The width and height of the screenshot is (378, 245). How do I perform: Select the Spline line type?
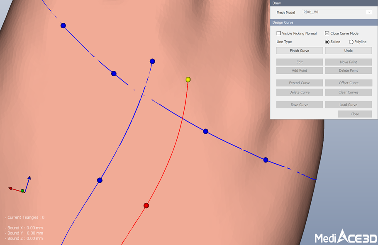(327, 42)
